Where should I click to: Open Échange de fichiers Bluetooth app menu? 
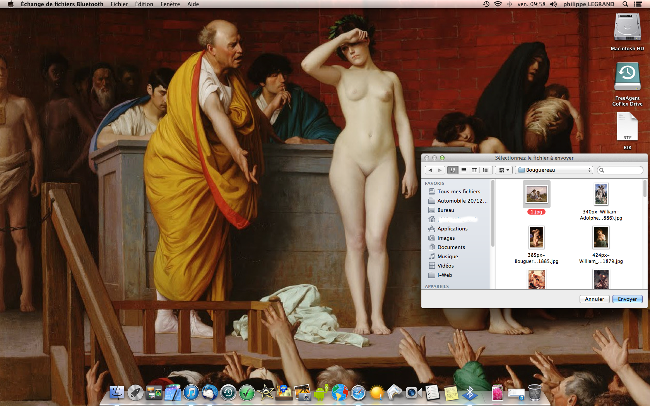[62, 4]
